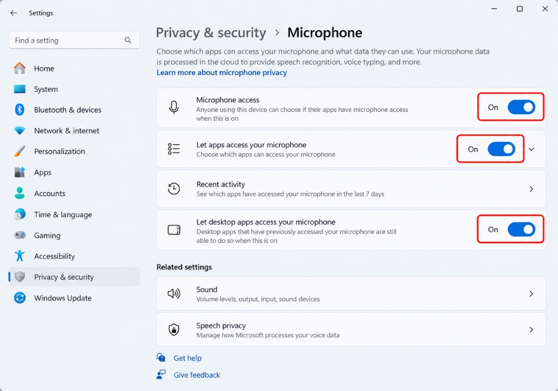Screen dimensions: 558x391
Task: Open Time & language settings
Action: click(74, 214)
